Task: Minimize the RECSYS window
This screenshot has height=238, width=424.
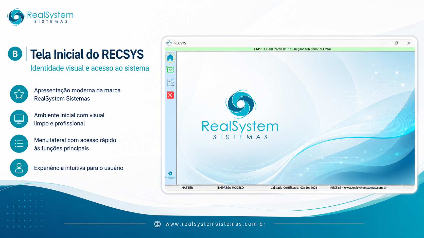Action: tap(384, 43)
